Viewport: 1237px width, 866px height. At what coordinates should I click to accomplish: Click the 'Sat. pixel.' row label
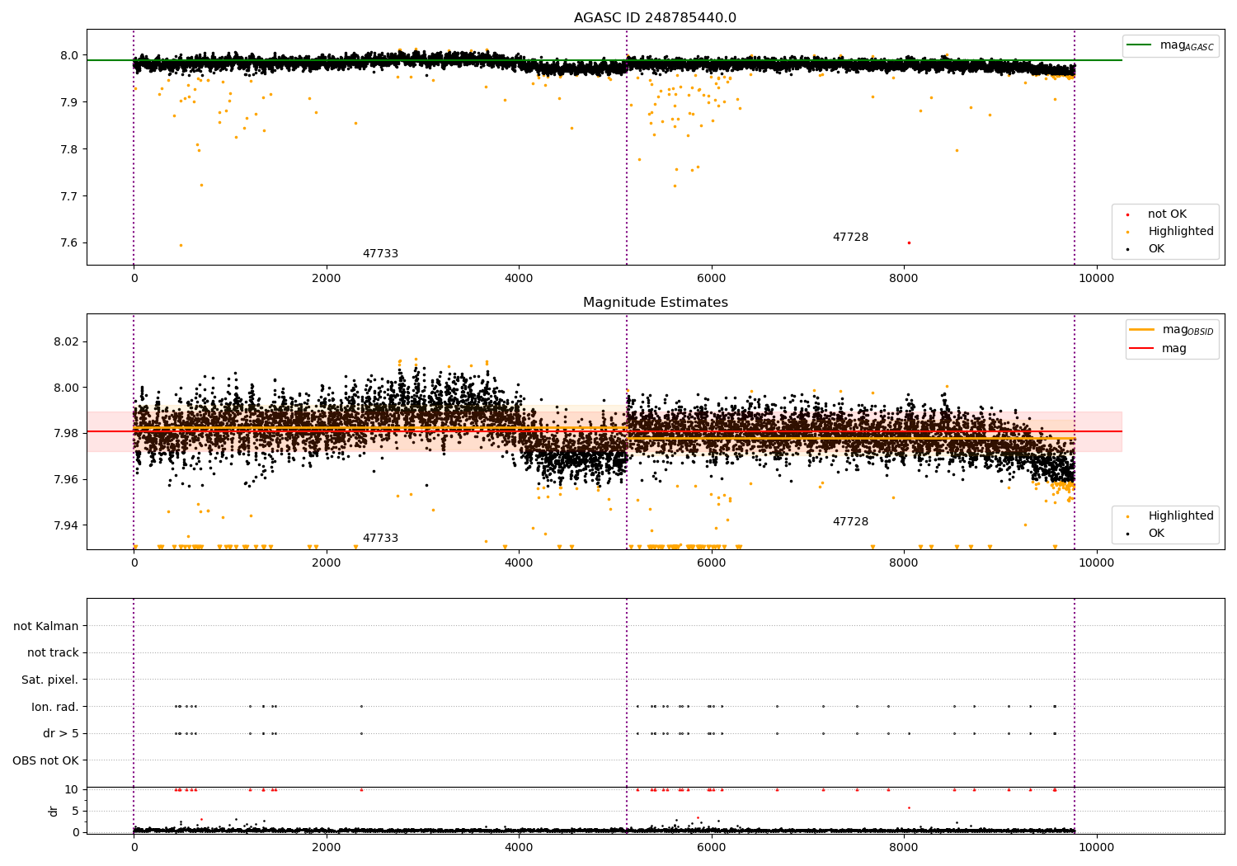point(50,680)
